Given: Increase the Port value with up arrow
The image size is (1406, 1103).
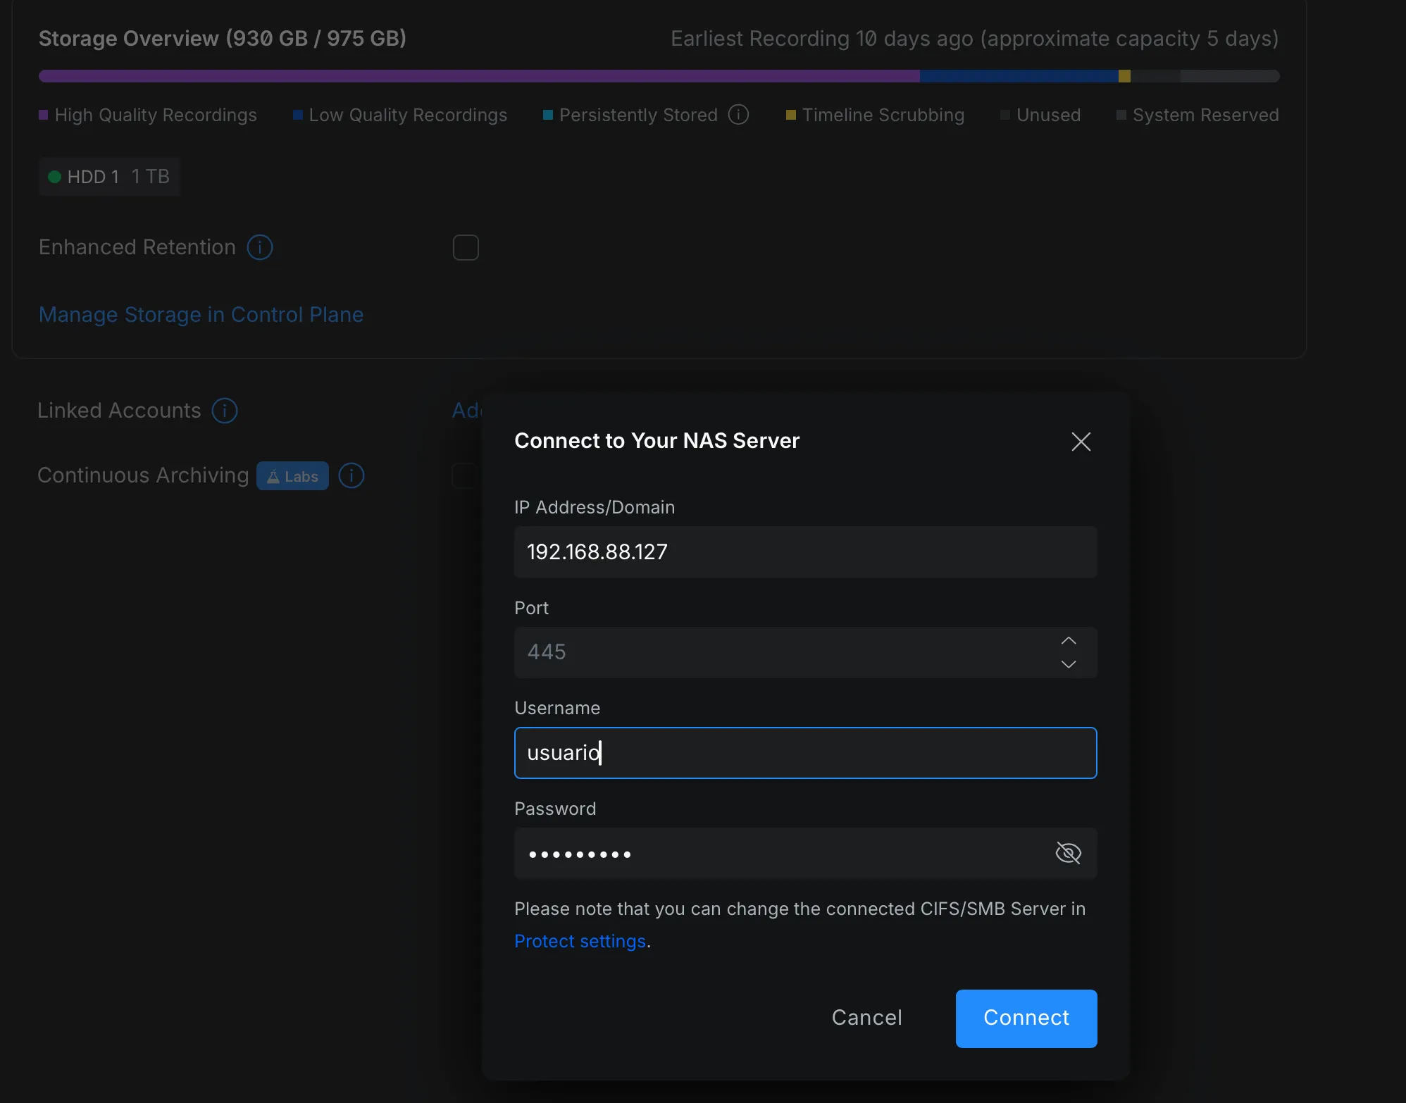Looking at the screenshot, I should [1069, 640].
